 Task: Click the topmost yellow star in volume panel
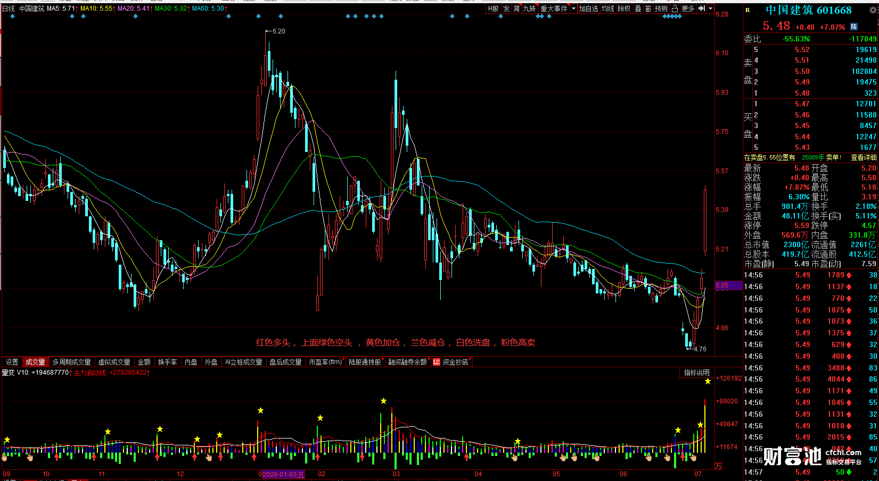(708, 382)
